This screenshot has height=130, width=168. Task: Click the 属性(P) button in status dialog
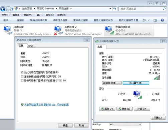107,109
